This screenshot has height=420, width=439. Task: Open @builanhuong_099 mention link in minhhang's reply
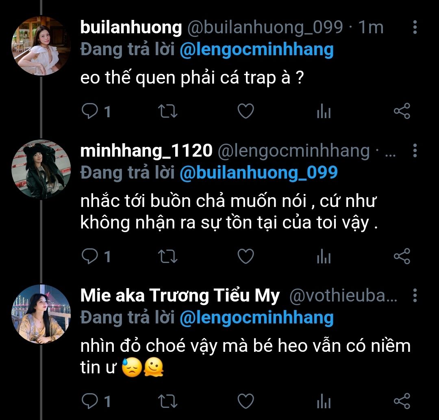tap(259, 172)
